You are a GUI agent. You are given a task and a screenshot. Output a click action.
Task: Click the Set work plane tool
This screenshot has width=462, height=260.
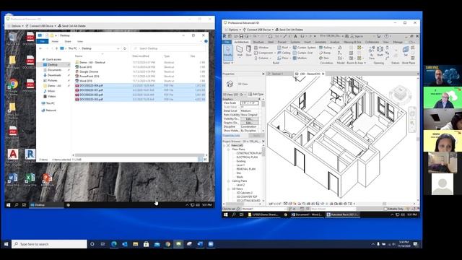click(406, 51)
